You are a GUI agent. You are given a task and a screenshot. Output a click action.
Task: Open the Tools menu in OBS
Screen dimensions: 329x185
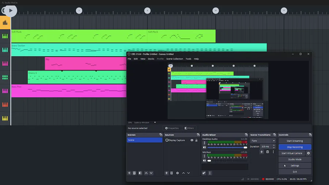188,59
